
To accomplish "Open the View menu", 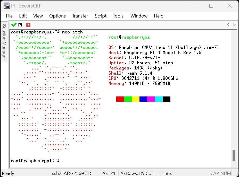I will [38, 16].
